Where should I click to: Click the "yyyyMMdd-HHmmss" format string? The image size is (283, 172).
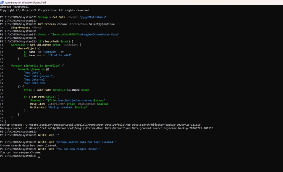pyautogui.click(x=93, y=17)
